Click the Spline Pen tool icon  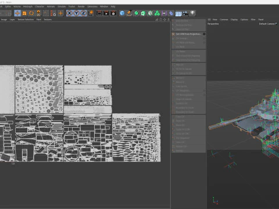(x=129, y=13)
